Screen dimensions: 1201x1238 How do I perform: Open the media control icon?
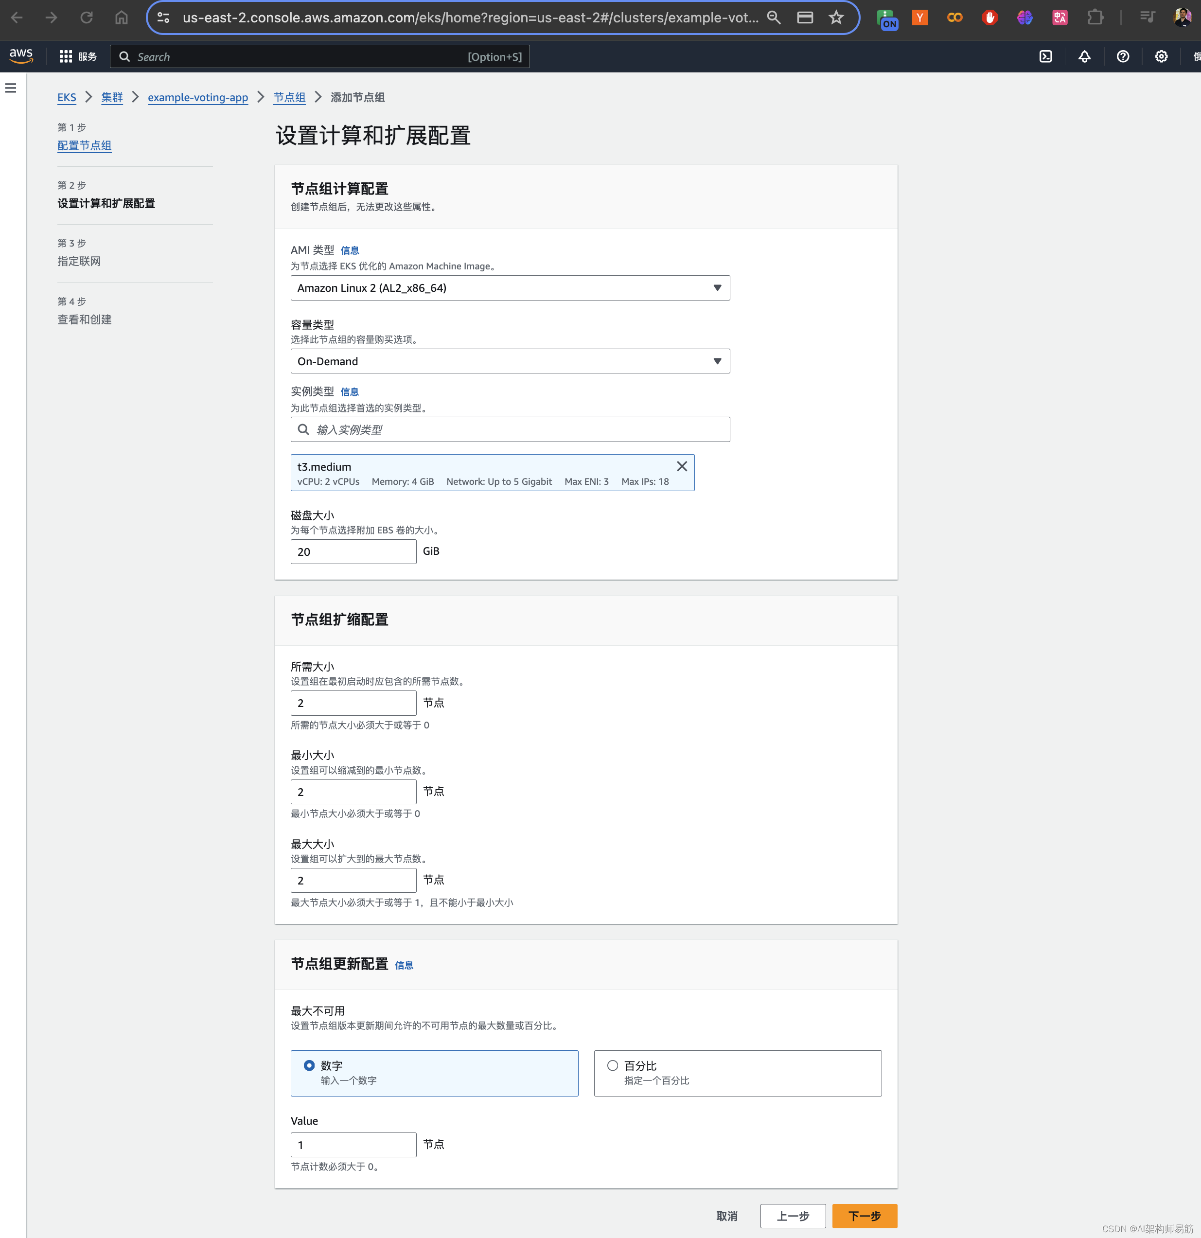[x=1148, y=18]
